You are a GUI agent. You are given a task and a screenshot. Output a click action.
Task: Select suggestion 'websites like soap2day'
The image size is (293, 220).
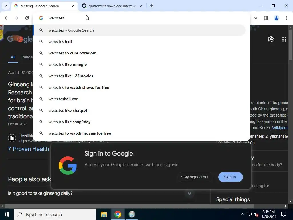[139, 122]
